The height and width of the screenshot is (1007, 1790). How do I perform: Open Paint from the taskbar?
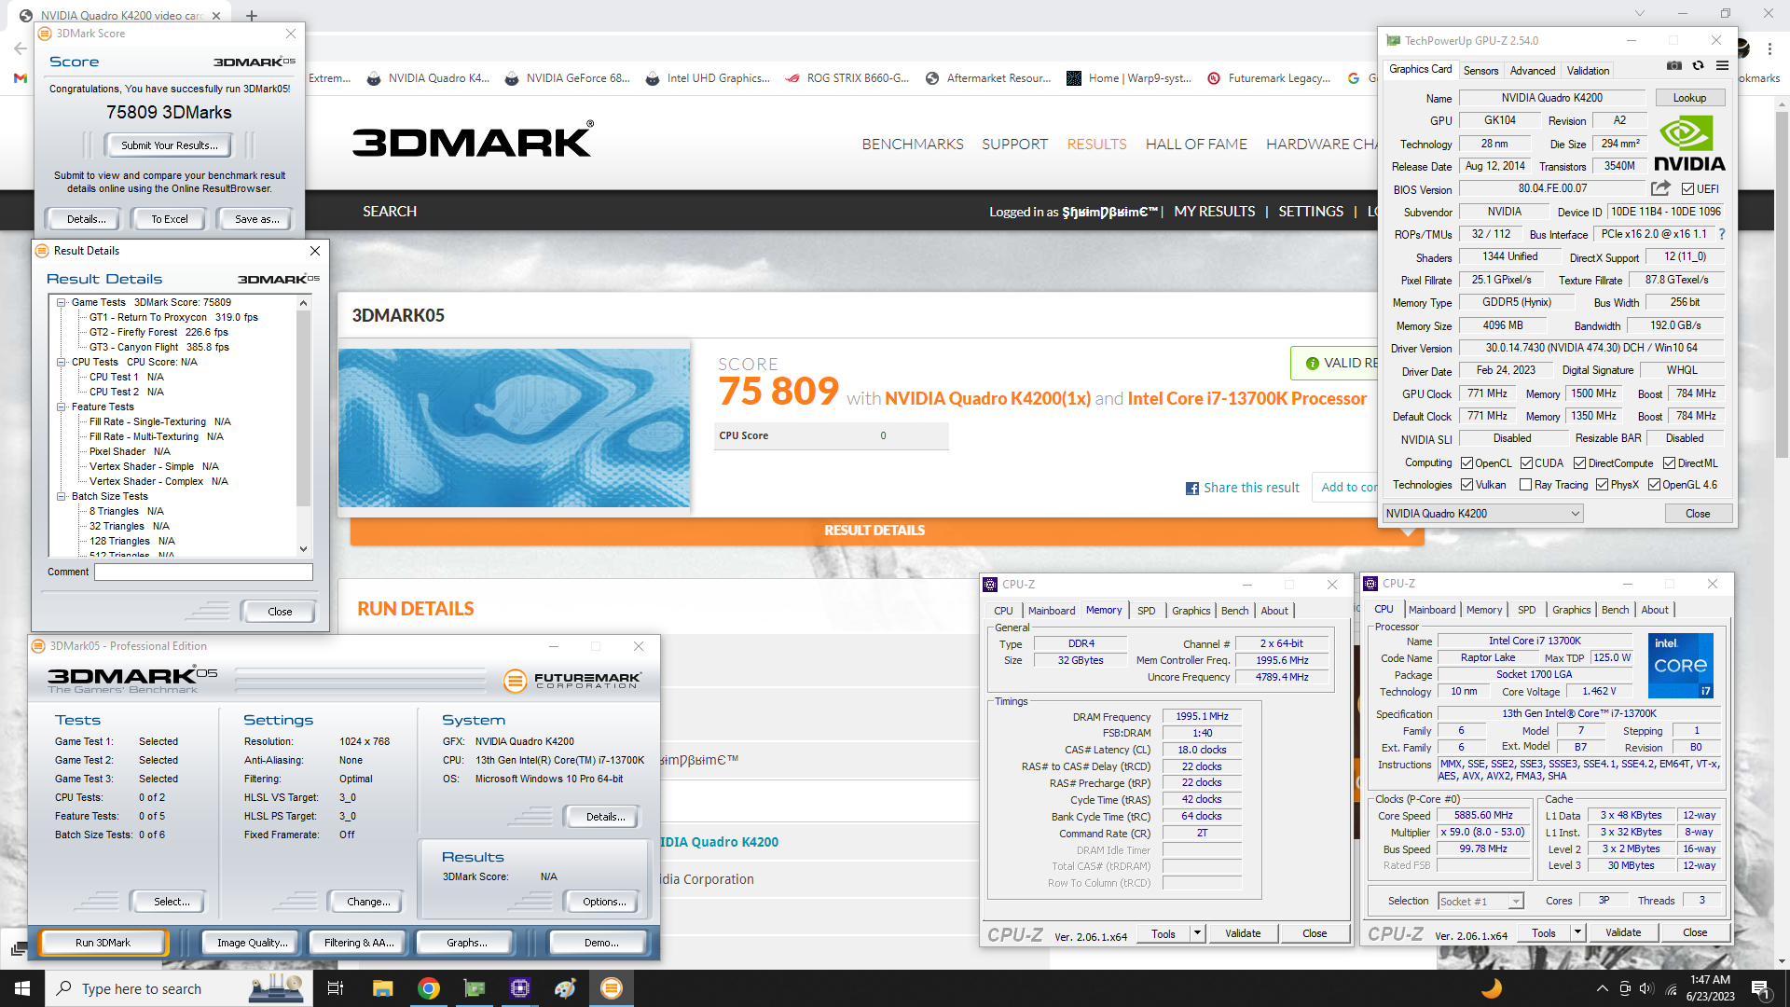[566, 988]
